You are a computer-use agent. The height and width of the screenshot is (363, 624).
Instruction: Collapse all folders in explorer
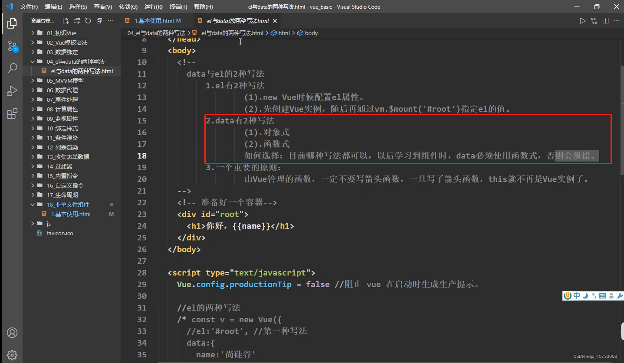pyautogui.click(x=99, y=21)
